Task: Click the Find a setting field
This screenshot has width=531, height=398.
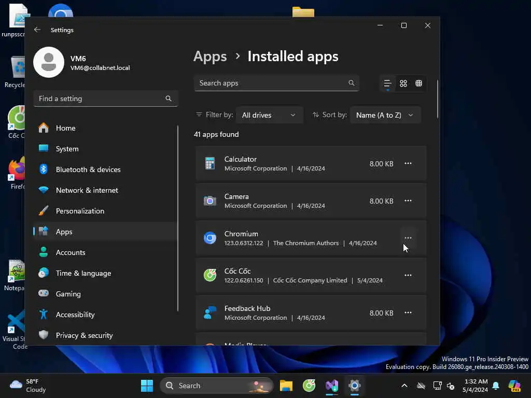Action: pos(106,98)
